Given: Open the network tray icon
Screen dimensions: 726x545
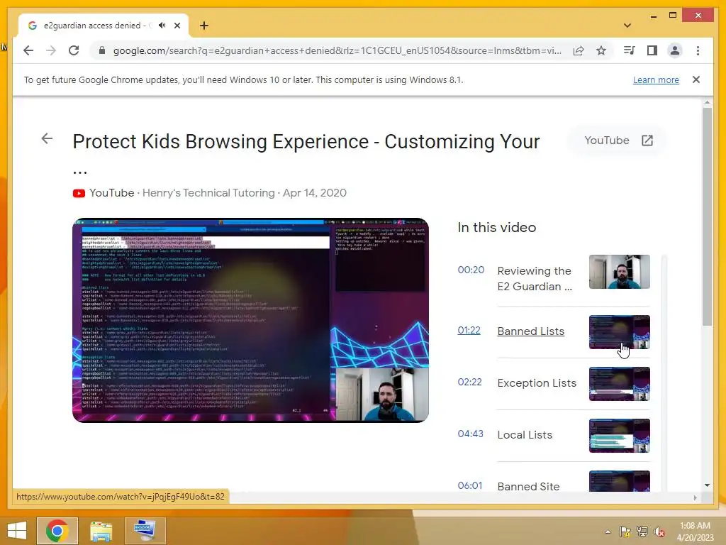Looking at the screenshot, I should coord(642,532).
